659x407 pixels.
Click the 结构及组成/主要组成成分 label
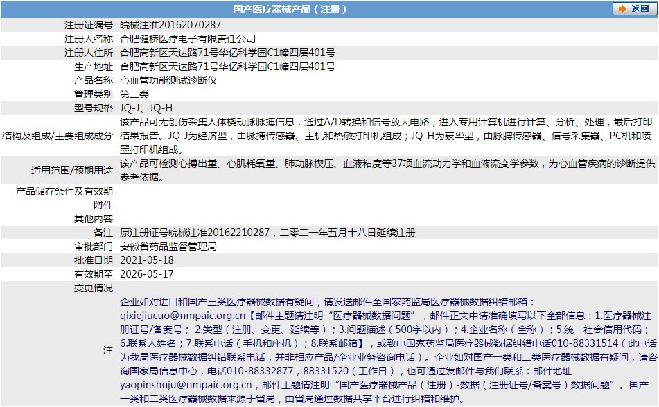(58, 136)
